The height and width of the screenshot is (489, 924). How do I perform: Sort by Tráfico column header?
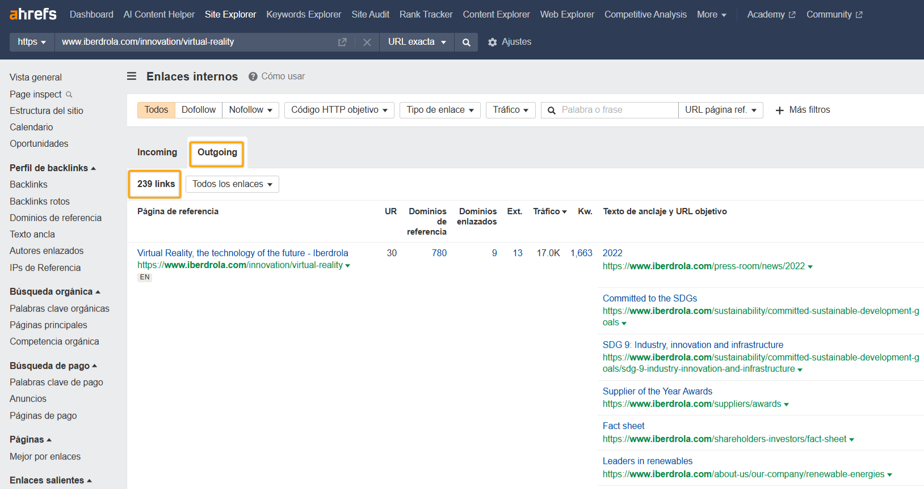pyautogui.click(x=549, y=211)
